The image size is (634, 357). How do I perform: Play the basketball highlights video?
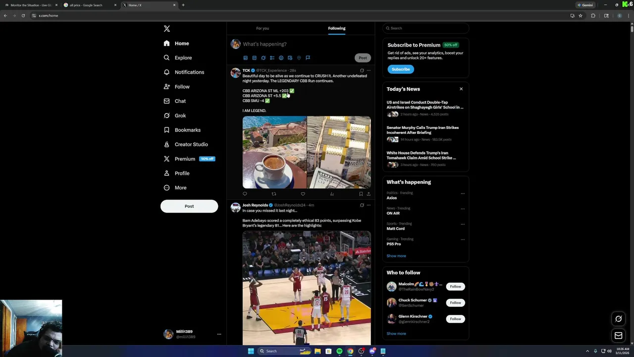click(307, 288)
